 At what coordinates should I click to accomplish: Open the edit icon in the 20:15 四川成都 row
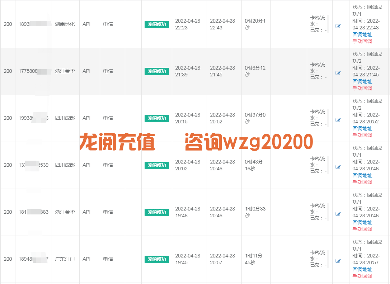pos(338,120)
